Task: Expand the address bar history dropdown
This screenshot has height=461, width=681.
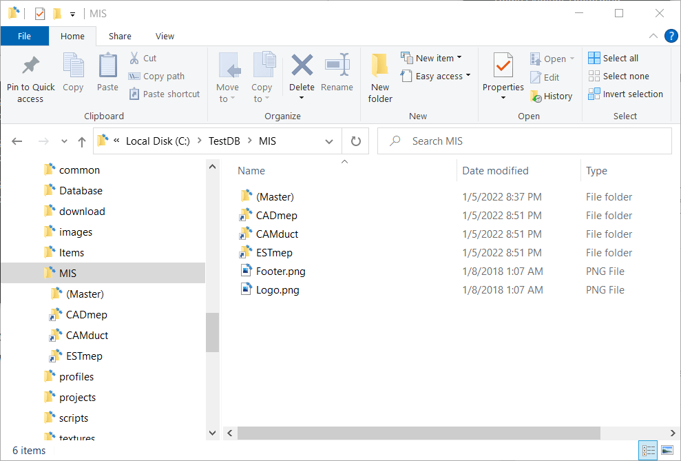Action: point(329,141)
